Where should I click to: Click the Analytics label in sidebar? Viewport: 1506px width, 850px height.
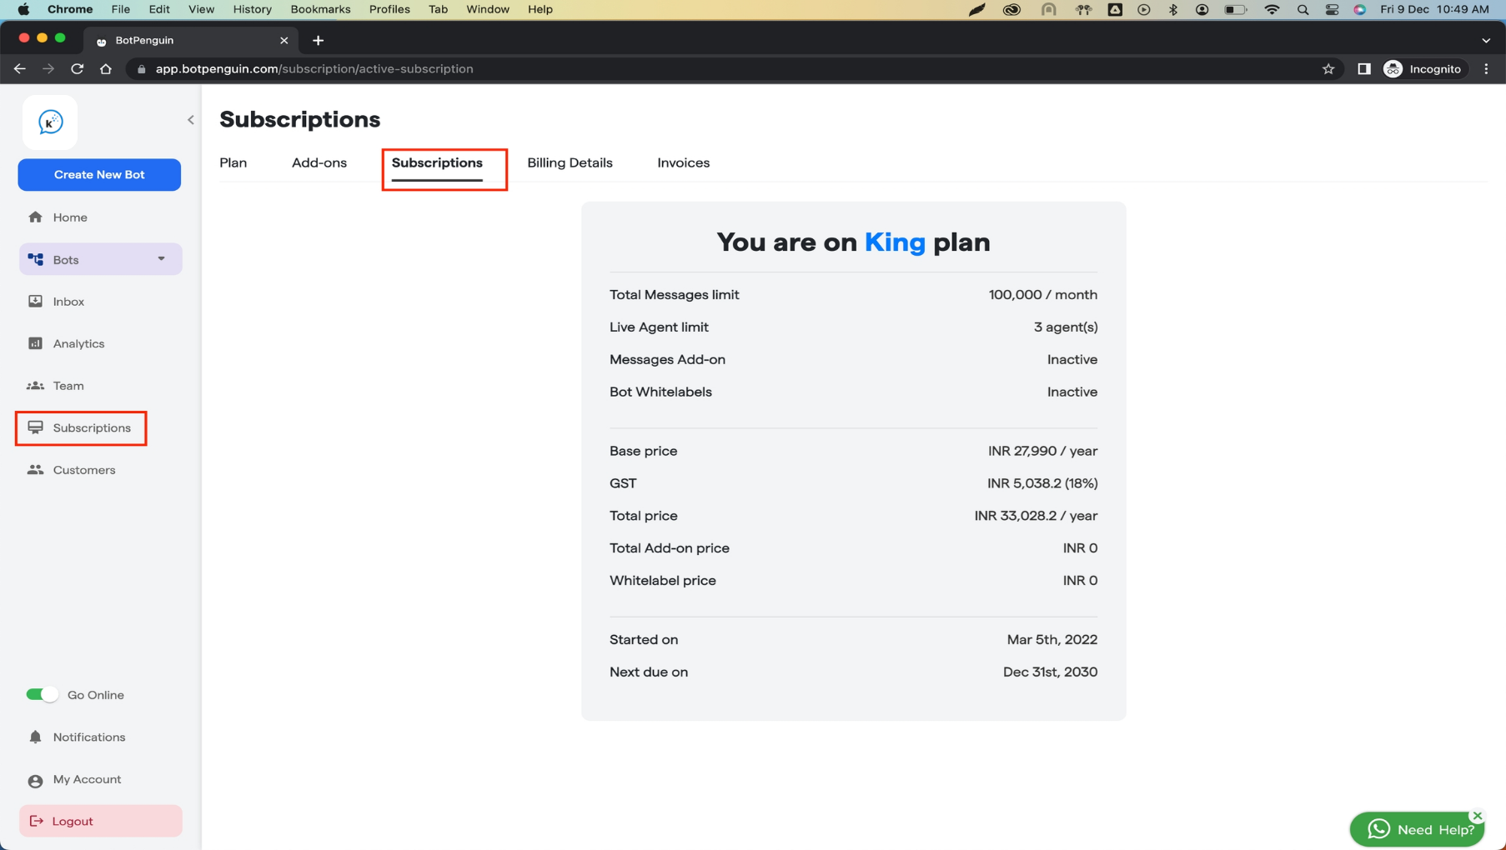[x=78, y=343]
